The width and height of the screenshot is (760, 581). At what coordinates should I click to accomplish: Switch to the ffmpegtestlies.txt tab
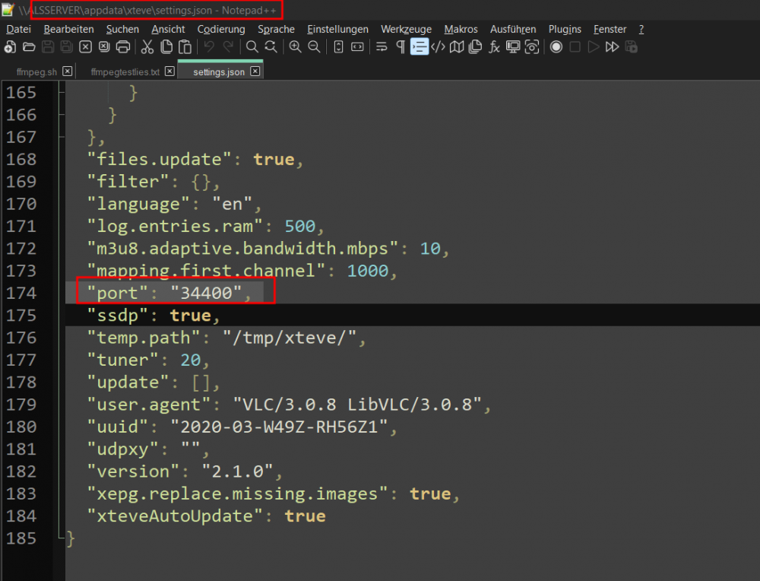(x=125, y=71)
